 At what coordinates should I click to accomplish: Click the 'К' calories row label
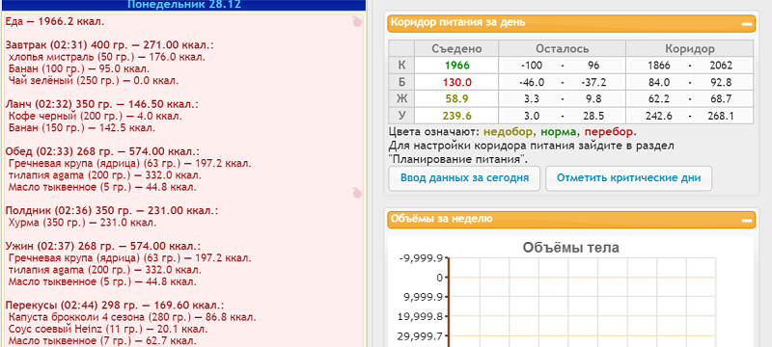click(401, 66)
